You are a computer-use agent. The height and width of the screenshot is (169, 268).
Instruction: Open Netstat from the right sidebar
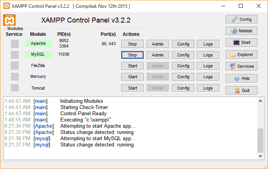tap(242, 31)
